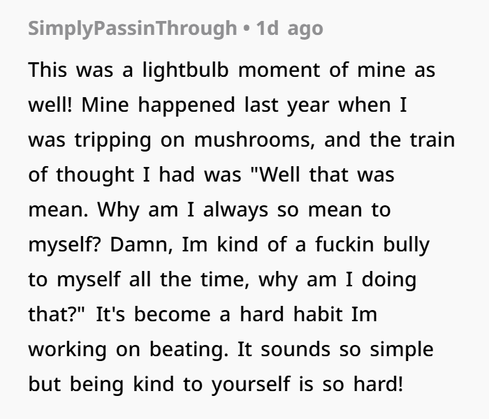Select the word tripping in the comment

(113, 140)
